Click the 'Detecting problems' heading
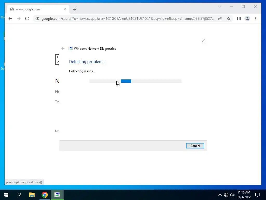Viewport: 266px width, 200px height. tap(87, 61)
